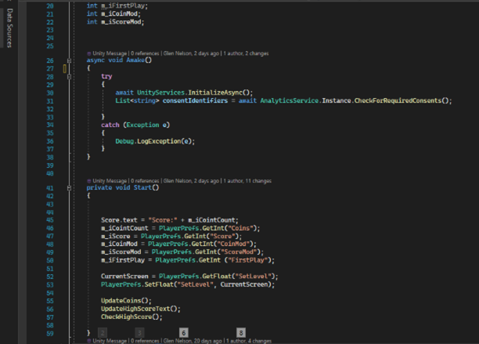
Task: Click line number 26 in the gutter
Action: (x=50, y=60)
